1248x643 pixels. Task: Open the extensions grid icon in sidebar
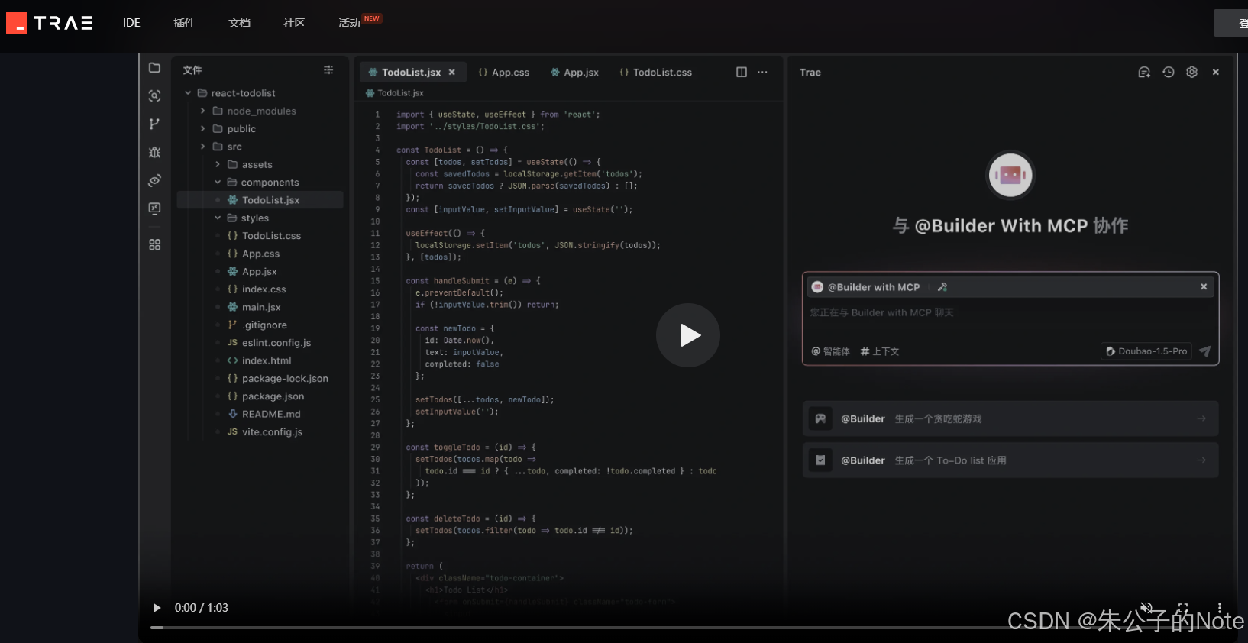[154, 244]
